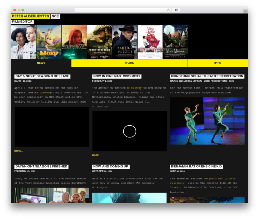Switch to the Info tab
259x219 pixels.
point(218,63)
